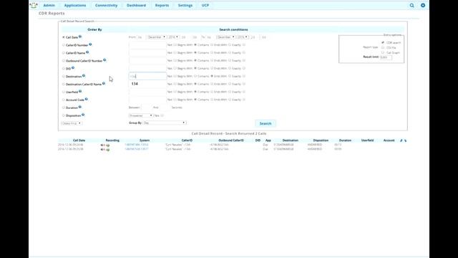Show help tooltip for DID

pos(73,68)
